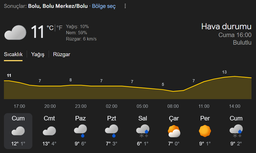Viewport: 256px width, 153px height.
Task: Open the Sıcaklık temperature tab
Action: 13,54
